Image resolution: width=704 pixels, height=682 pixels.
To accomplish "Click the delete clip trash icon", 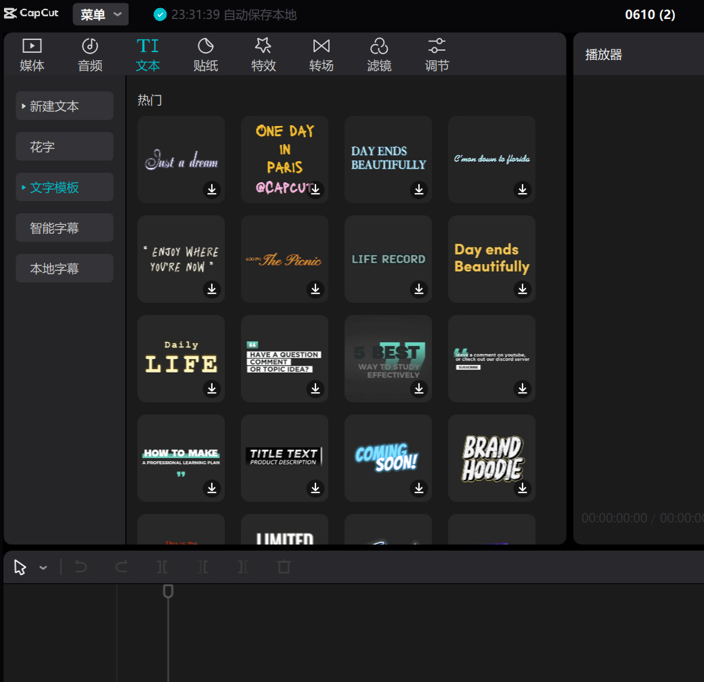I will point(284,567).
